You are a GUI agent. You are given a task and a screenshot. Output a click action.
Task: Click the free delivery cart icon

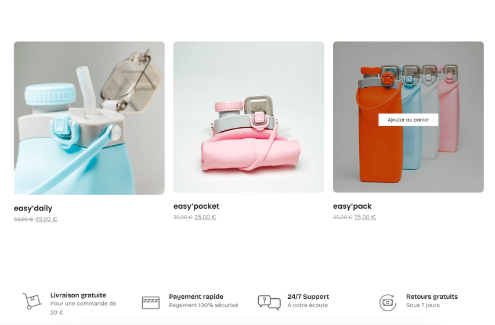tap(32, 301)
